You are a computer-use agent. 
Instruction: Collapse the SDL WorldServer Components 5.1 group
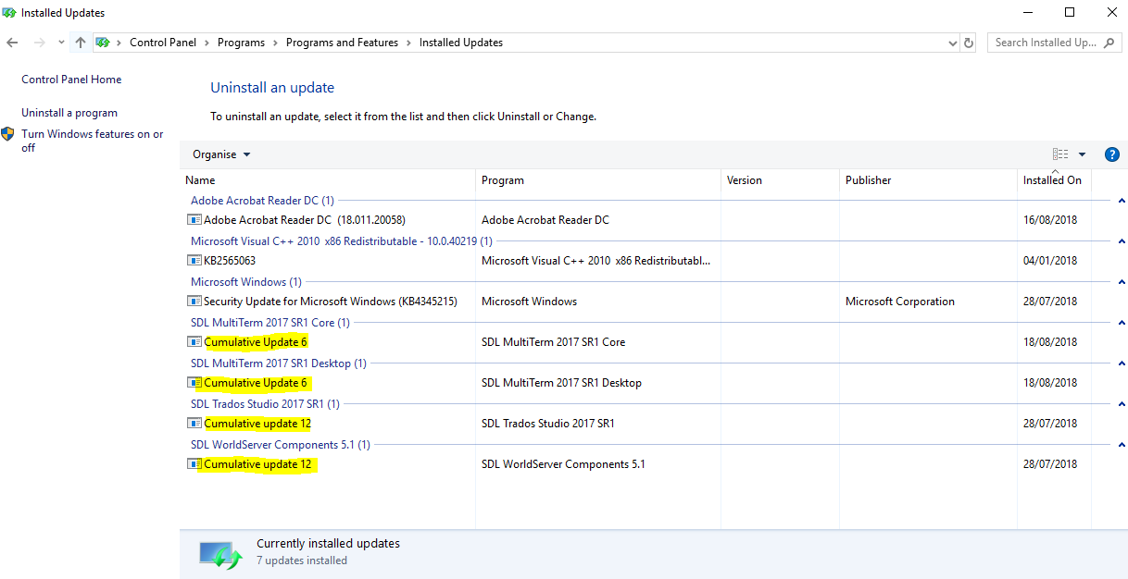(1122, 445)
